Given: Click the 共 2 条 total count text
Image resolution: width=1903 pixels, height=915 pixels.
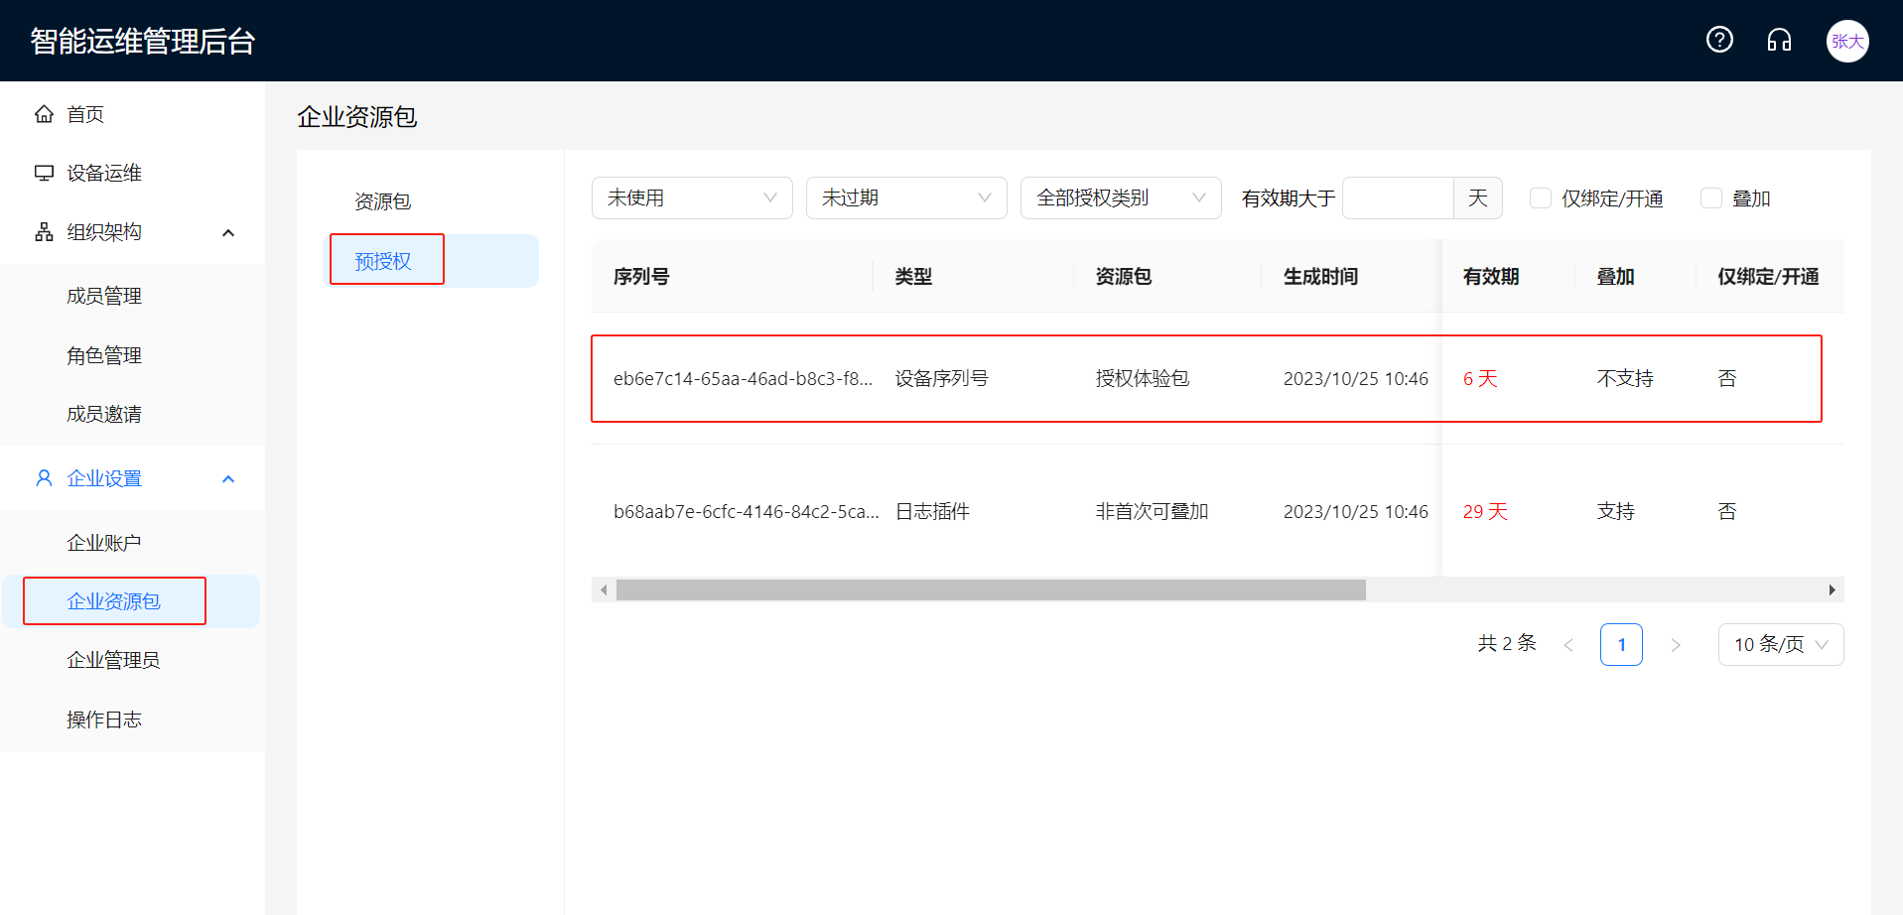Looking at the screenshot, I should tap(1507, 644).
